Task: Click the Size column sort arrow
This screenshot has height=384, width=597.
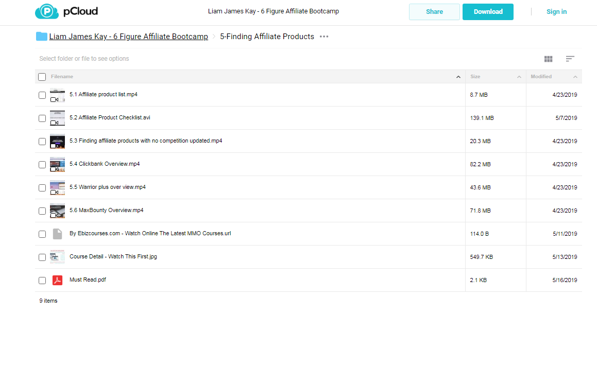Action: tap(519, 77)
